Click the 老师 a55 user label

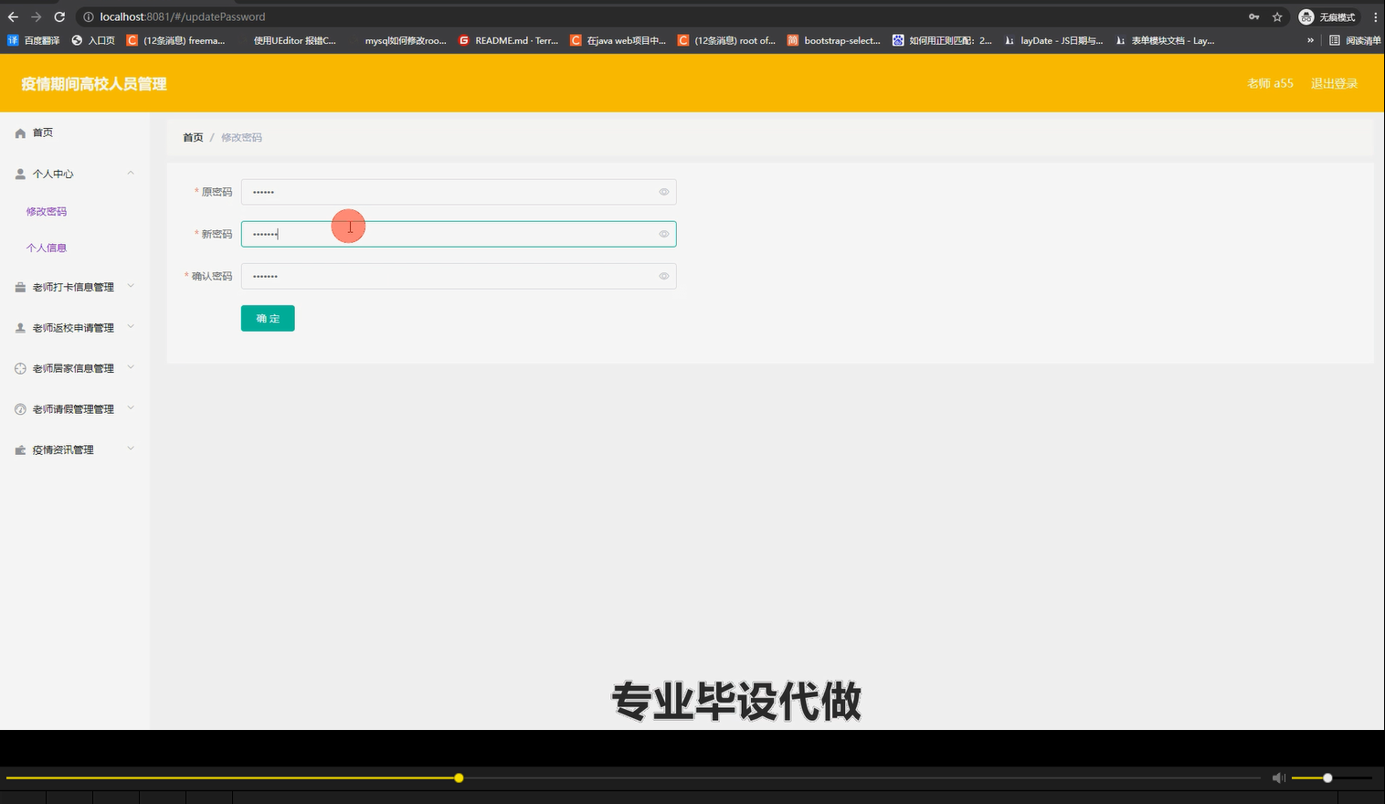pyautogui.click(x=1270, y=83)
